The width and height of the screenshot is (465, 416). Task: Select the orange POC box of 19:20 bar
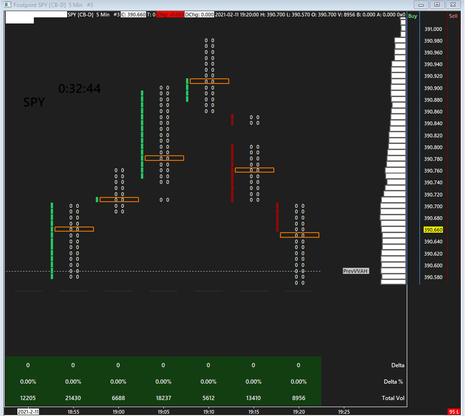pyautogui.click(x=300, y=235)
